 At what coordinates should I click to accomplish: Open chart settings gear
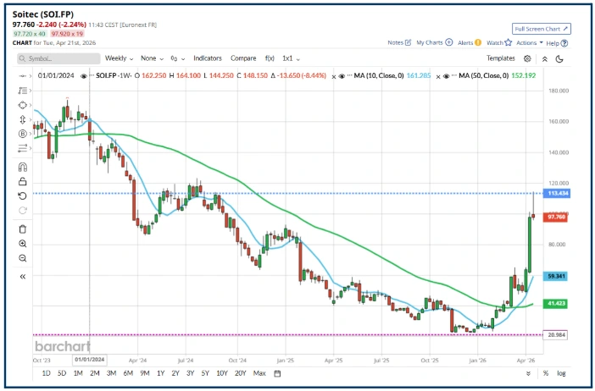tap(527, 58)
